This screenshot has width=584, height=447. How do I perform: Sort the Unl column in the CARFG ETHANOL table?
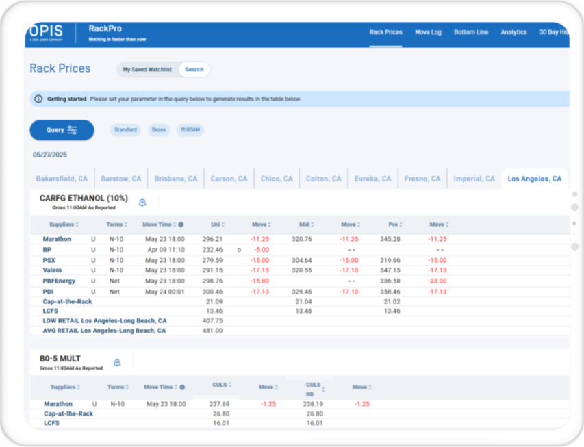(x=218, y=225)
